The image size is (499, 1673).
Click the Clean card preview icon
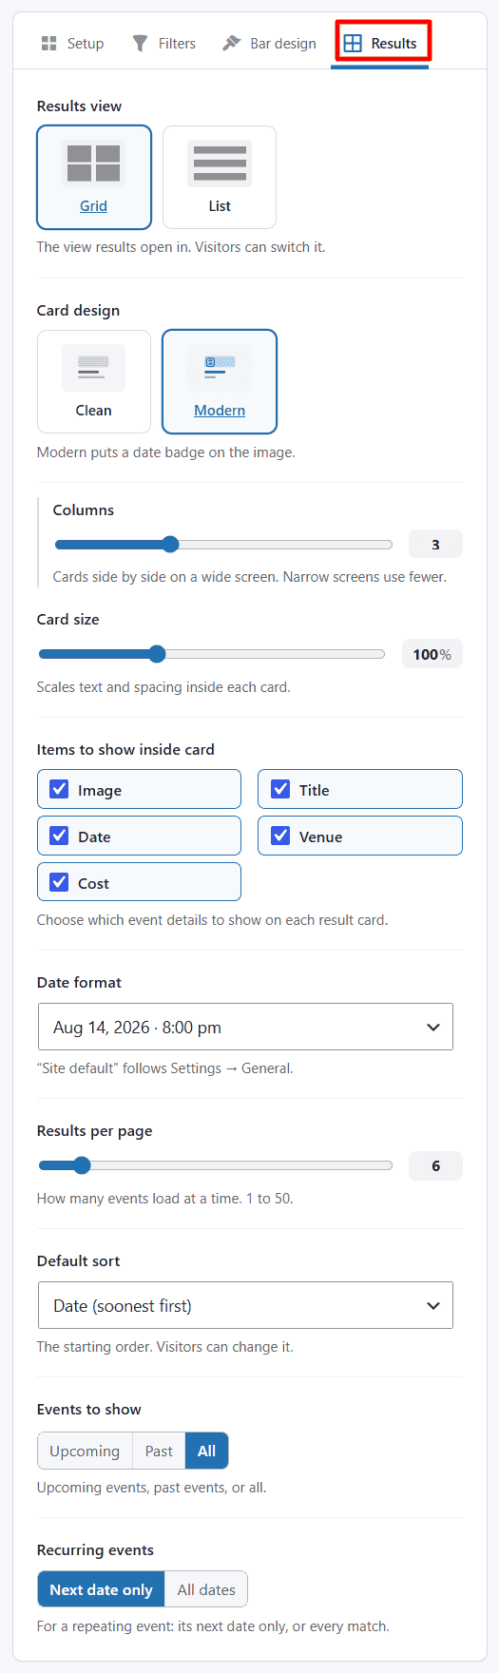pyautogui.click(x=93, y=368)
